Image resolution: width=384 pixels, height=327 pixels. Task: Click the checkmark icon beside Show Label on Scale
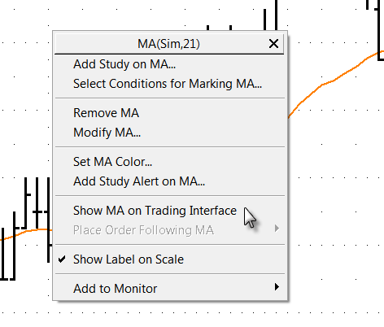(x=62, y=259)
